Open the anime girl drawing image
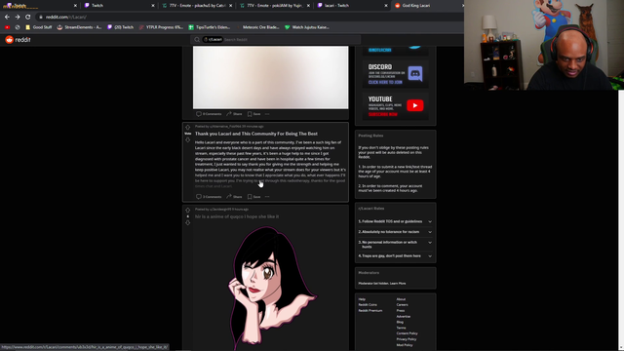624x351 pixels. 271,287
